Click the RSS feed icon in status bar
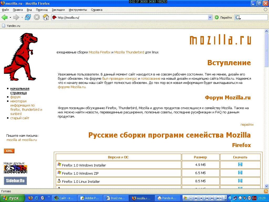 point(266,191)
